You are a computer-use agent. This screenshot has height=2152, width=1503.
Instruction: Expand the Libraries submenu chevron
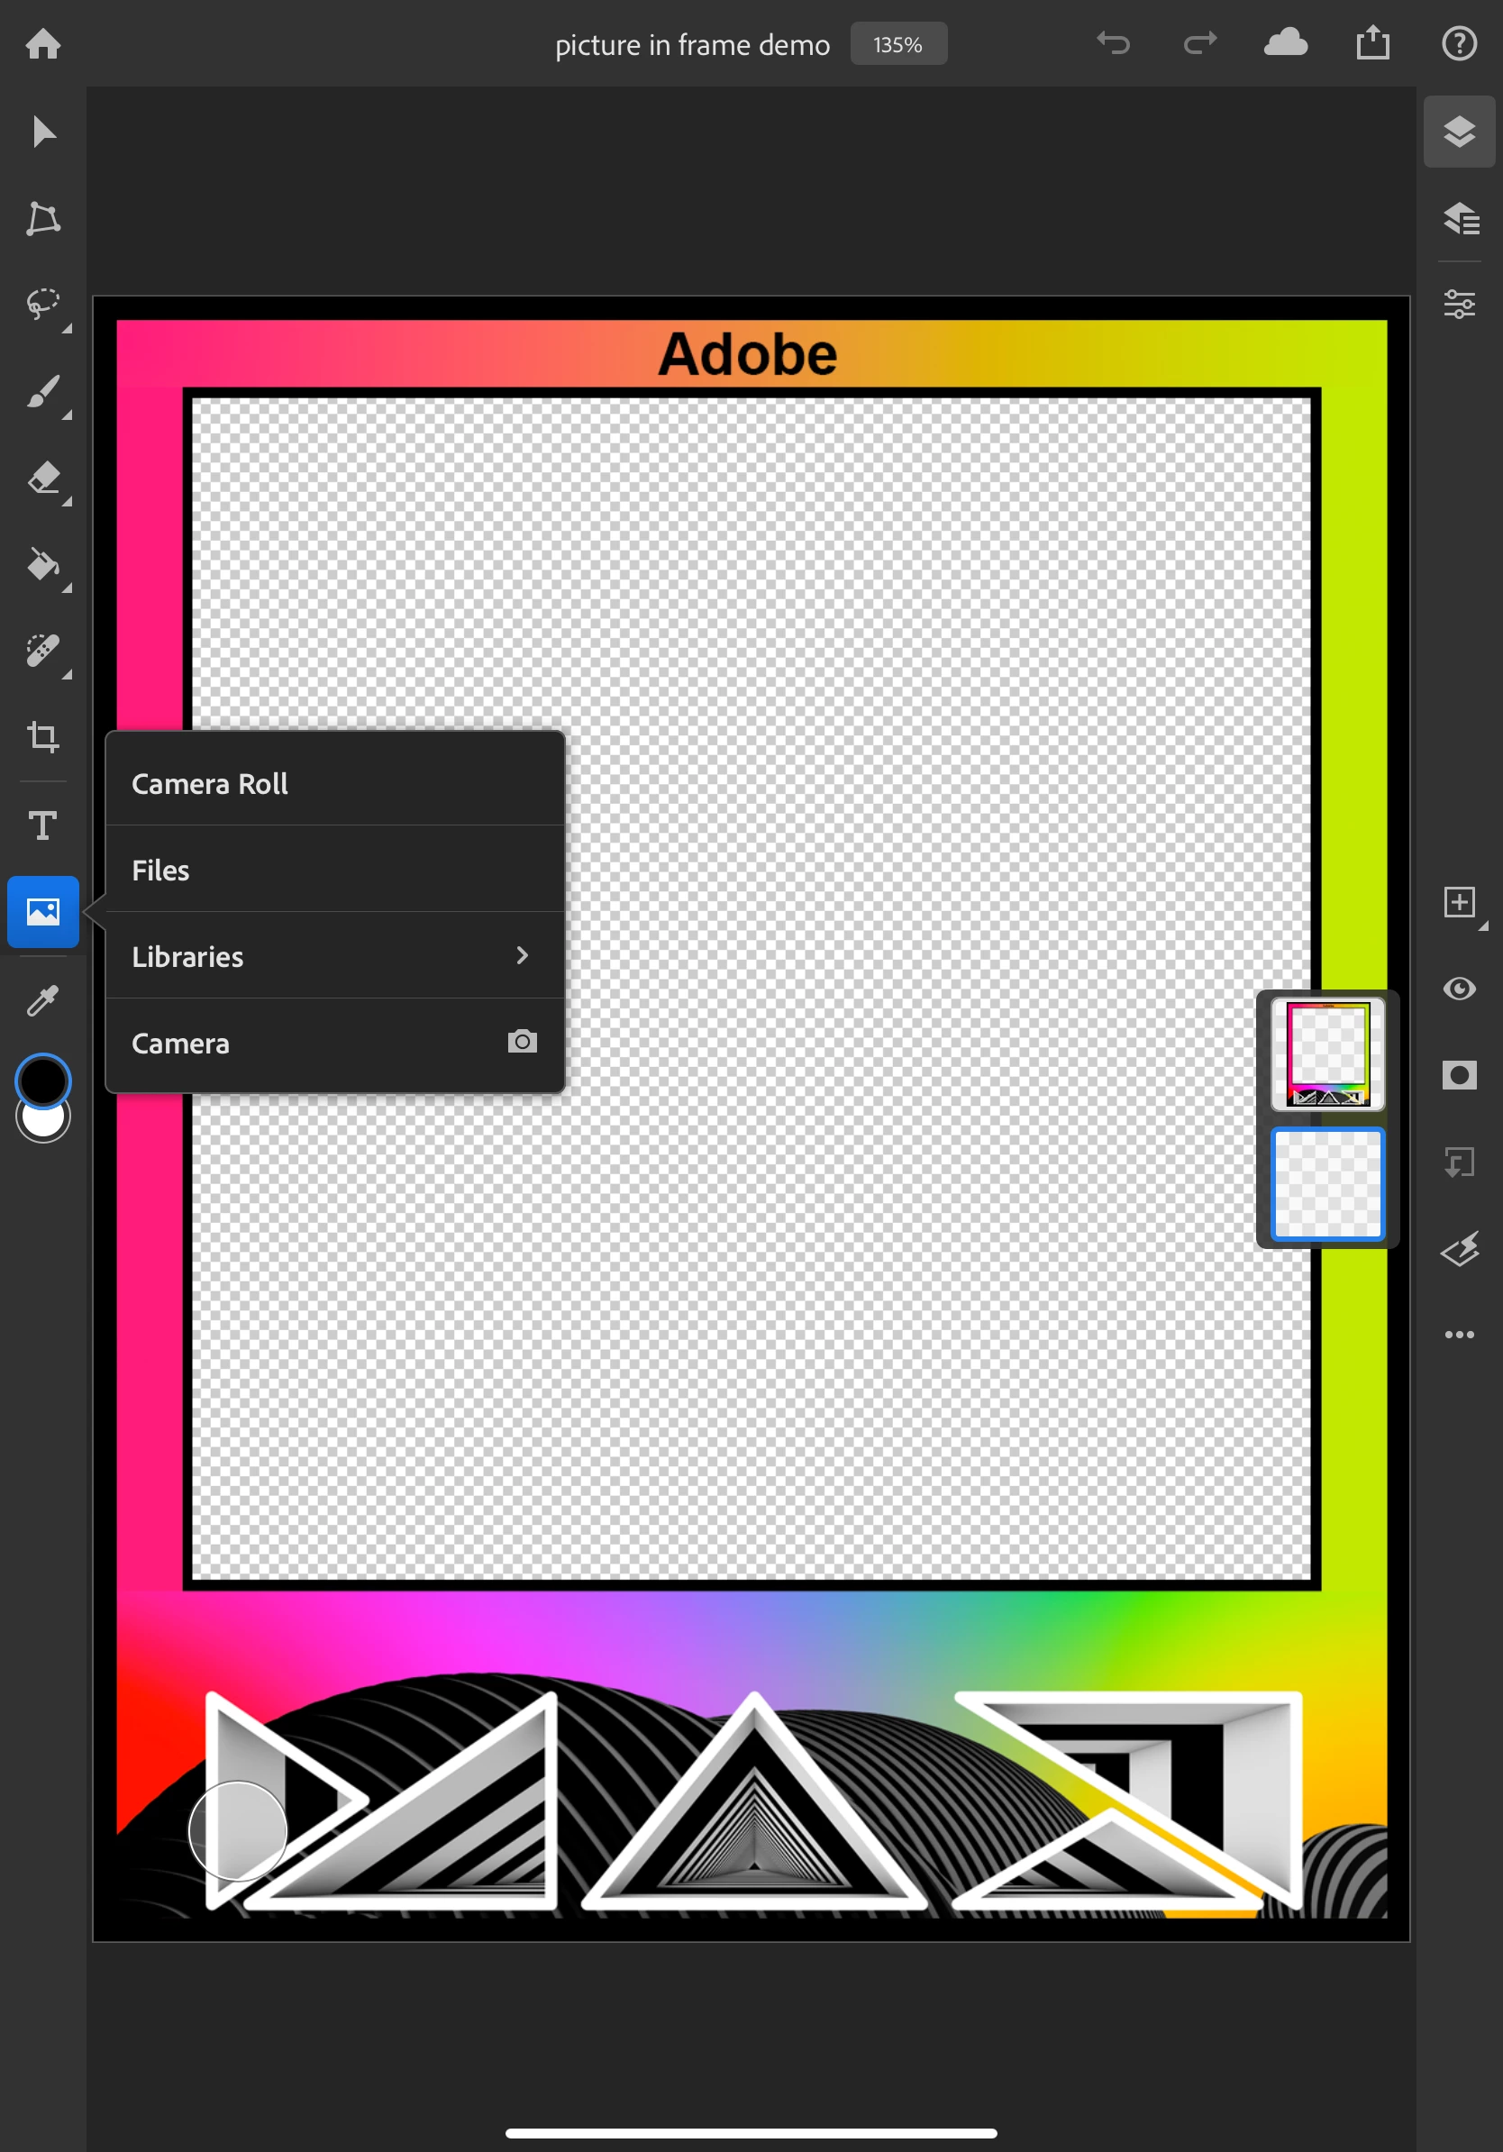coord(522,955)
